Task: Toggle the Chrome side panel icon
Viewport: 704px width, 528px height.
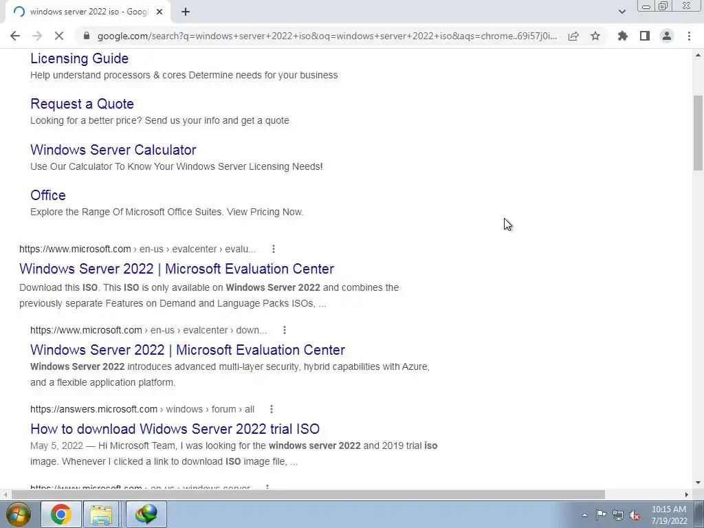Action: coord(645,36)
